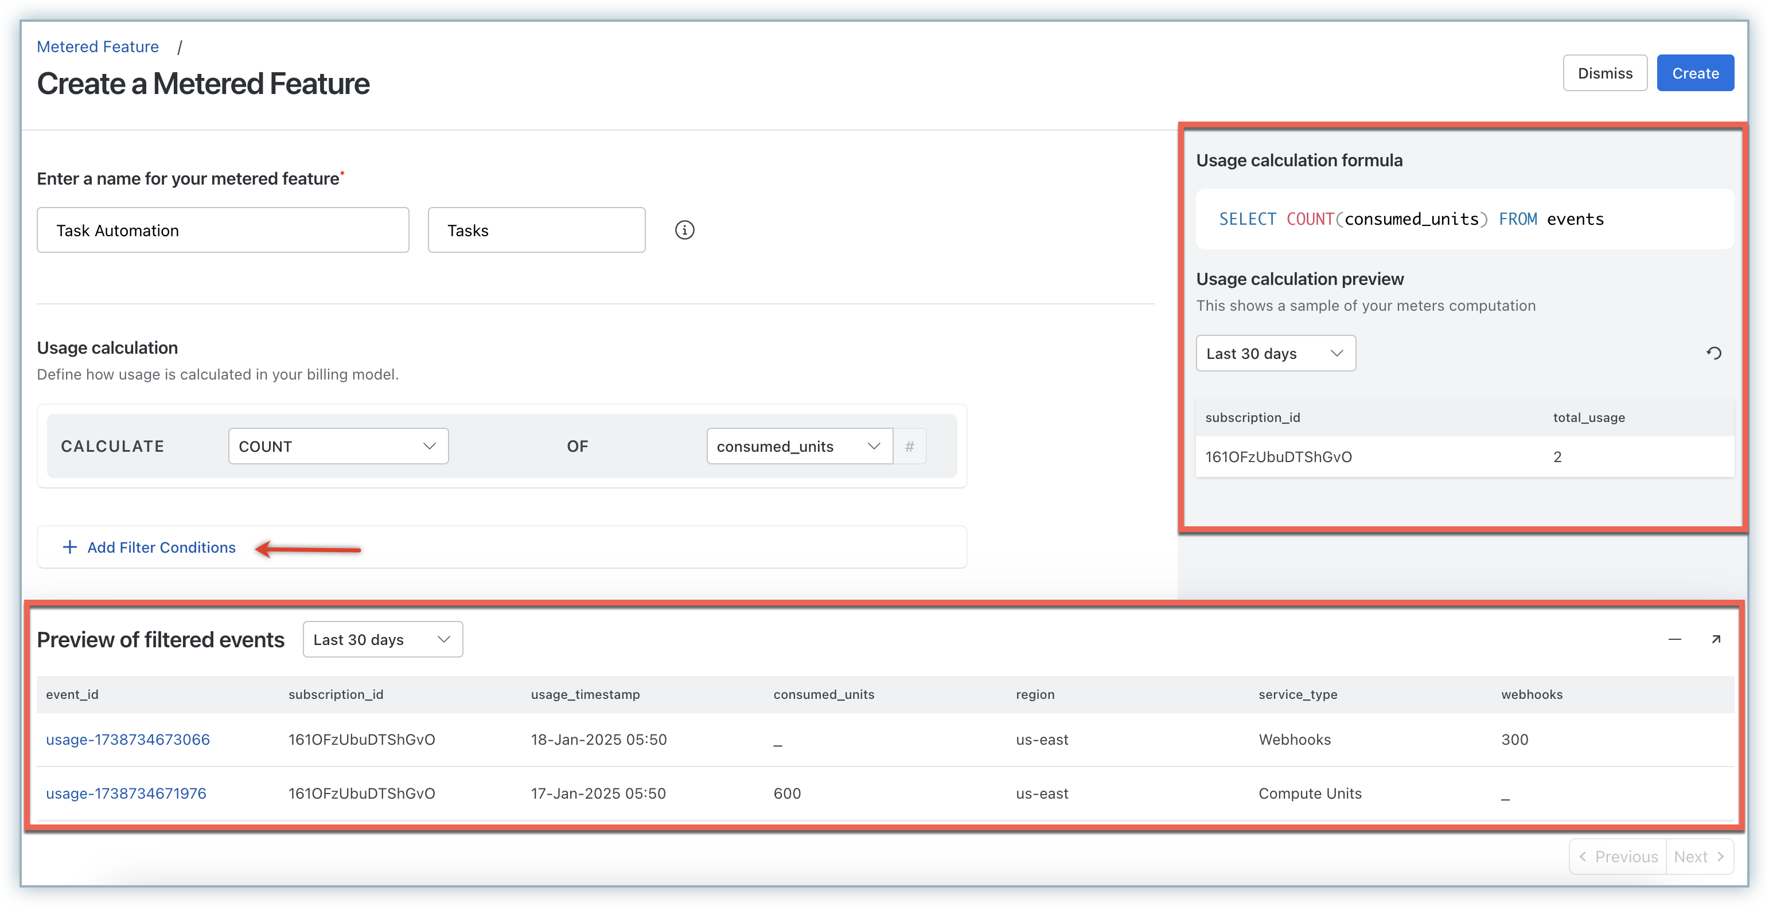Expand filtered events preview to full view
Screen dimensions: 1769x907
[1716, 639]
